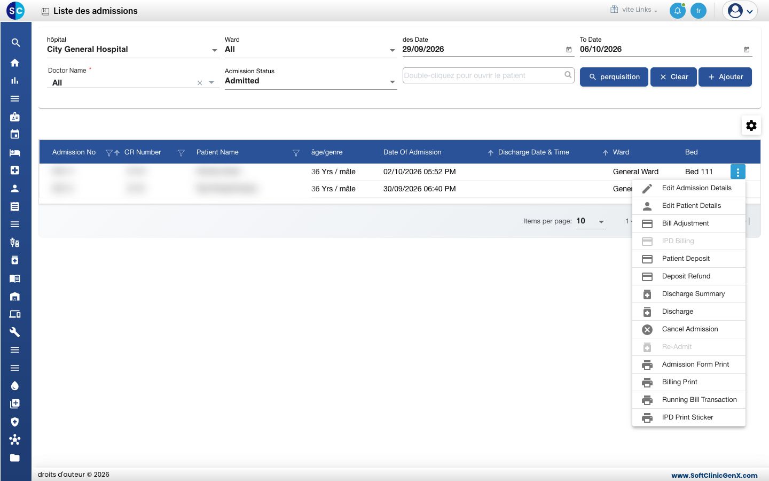This screenshot has height=481, width=769.
Task: Select IPD Print Sticker option
Action: point(689,417)
